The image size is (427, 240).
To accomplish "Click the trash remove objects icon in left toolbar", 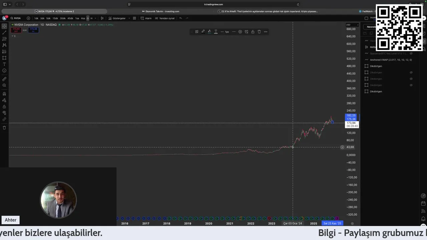I will point(4,128).
